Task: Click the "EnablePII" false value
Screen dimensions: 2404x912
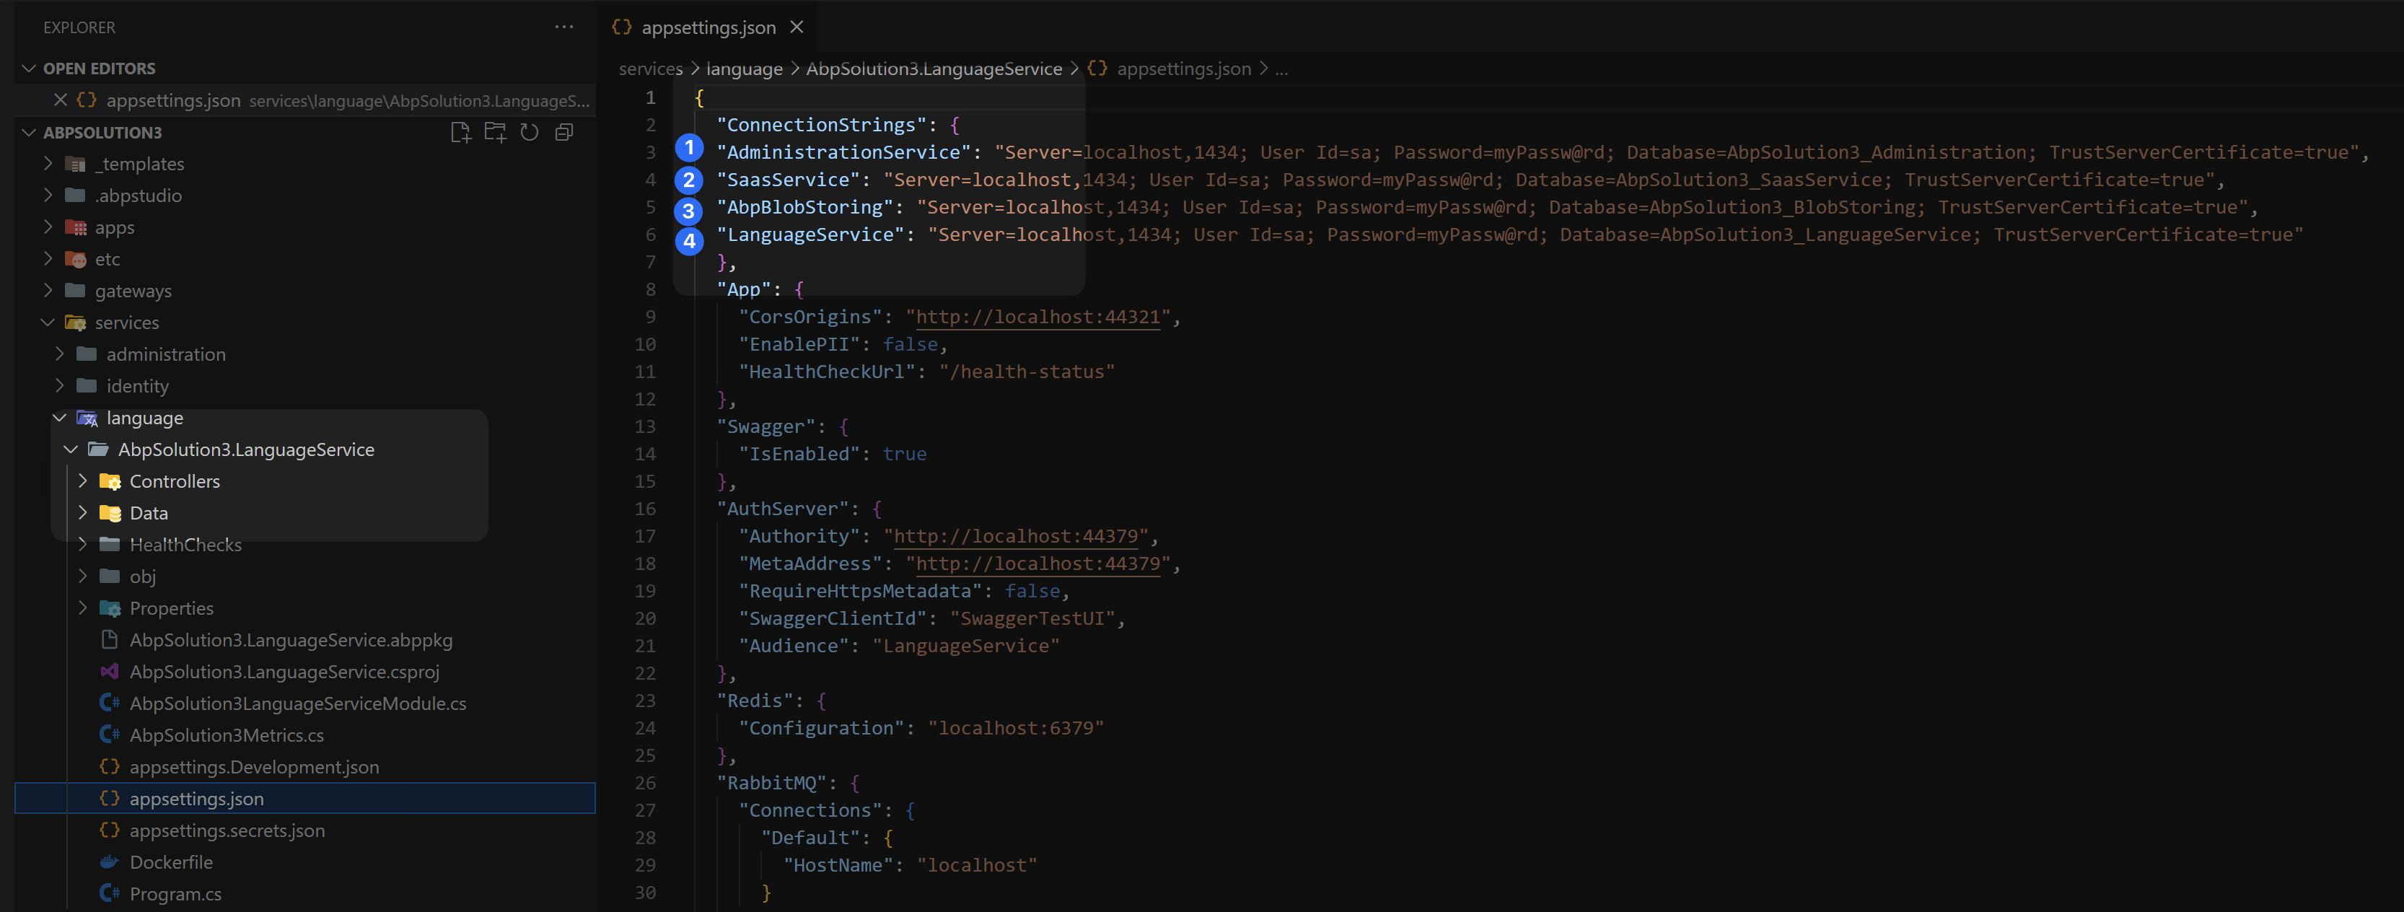Action: coord(910,344)
